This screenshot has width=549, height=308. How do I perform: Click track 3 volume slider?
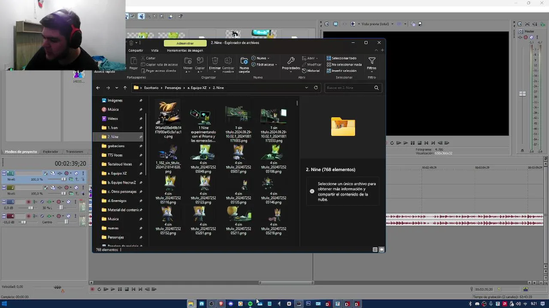coord(30,208)
